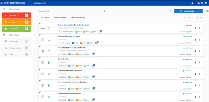
Task: Delete the Account Definition needs enrichment task
Action: click(196, 51)
